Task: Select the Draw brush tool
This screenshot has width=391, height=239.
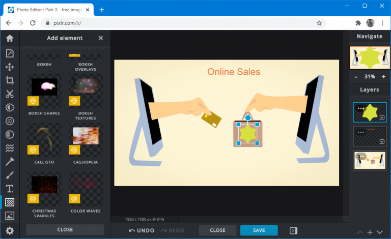Action: coord(10,175)
